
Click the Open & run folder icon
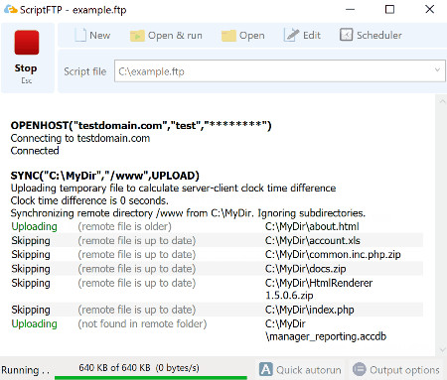(x=137, y=36)
